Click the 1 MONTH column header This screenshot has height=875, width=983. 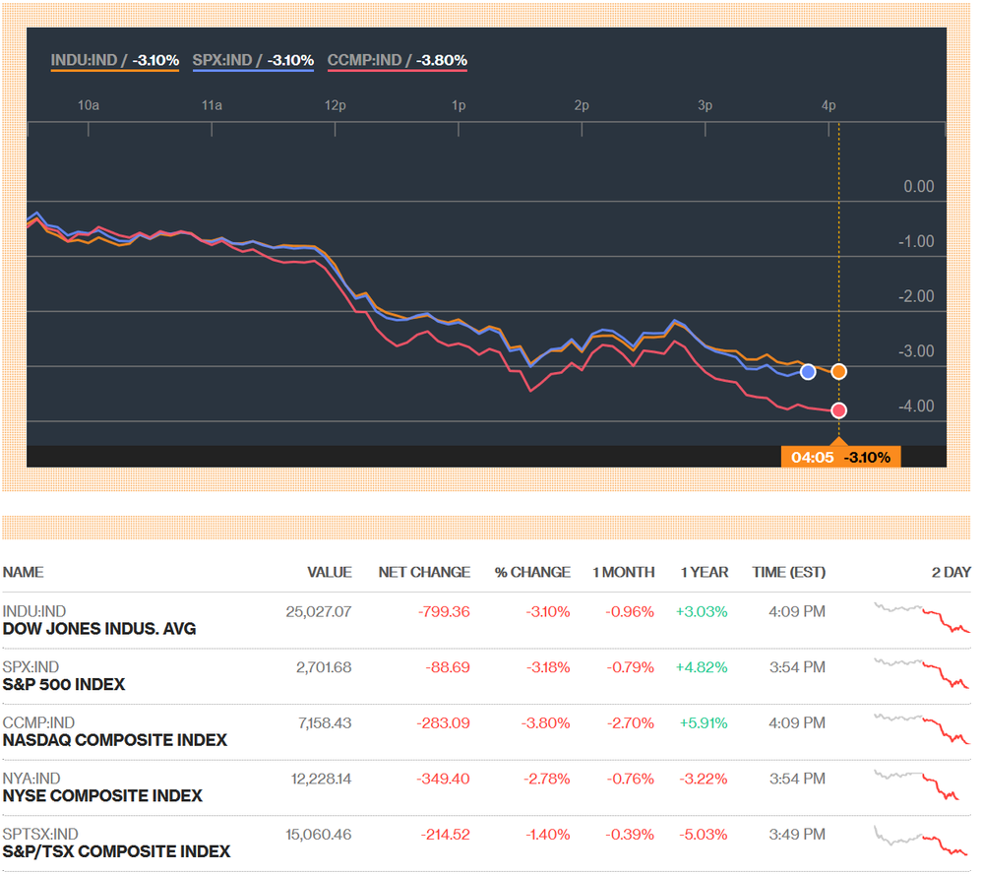pos(623,573)
